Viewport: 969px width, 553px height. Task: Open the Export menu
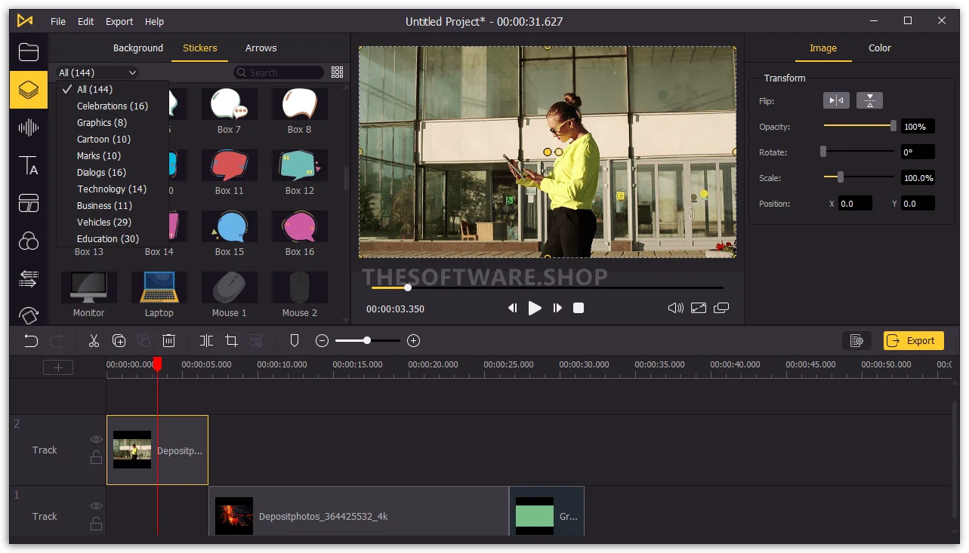tap(119, 21)
